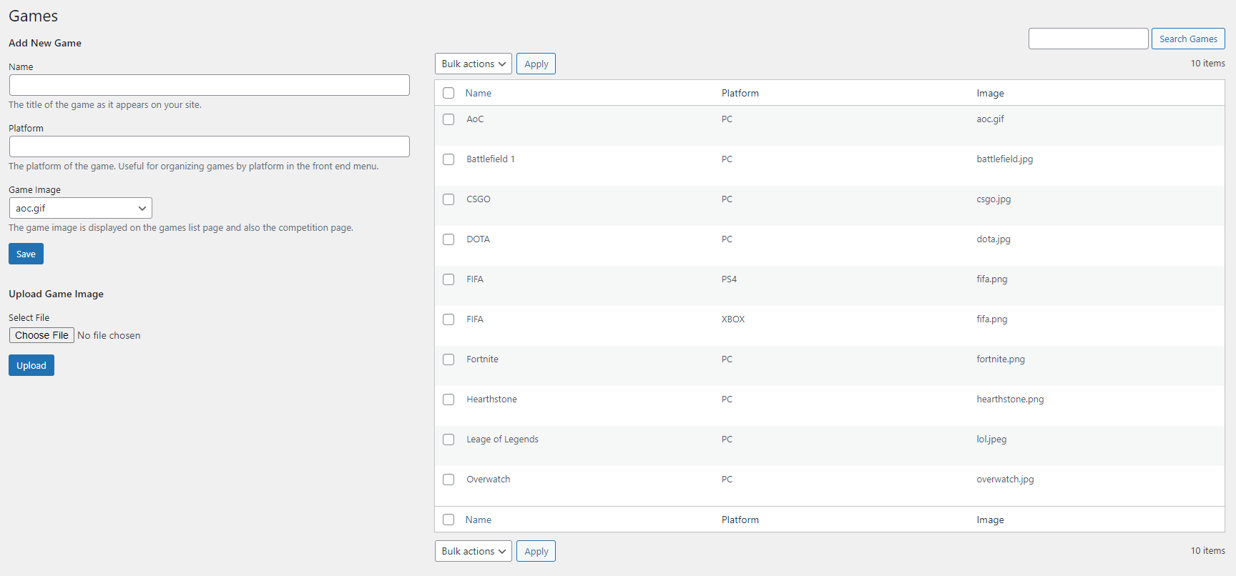The height and width of the screenshot is (576, 1236).
Task: Click the PC platform cell for AoC
Action: [x=727, y=119]
